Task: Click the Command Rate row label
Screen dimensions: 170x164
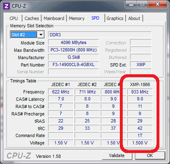Action: point(30,135)
